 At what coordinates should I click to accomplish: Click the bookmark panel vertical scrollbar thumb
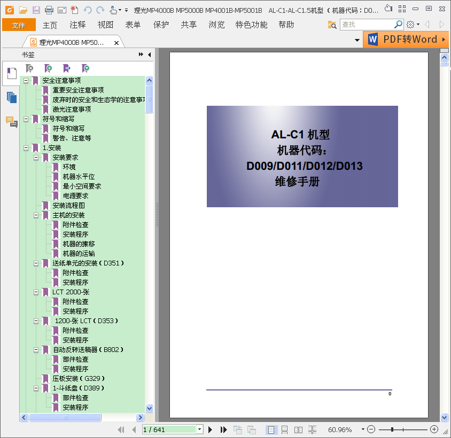149,99
